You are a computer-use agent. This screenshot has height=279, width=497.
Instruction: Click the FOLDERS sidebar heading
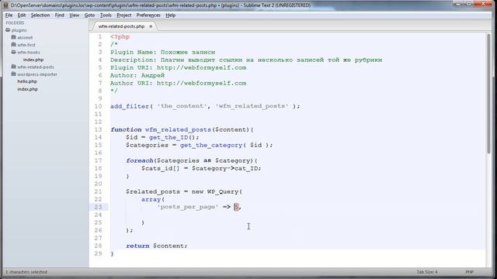(x=15, y=22)
